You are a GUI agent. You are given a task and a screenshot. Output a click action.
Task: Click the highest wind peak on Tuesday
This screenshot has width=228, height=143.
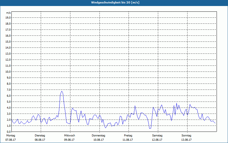tap(62, 91)
